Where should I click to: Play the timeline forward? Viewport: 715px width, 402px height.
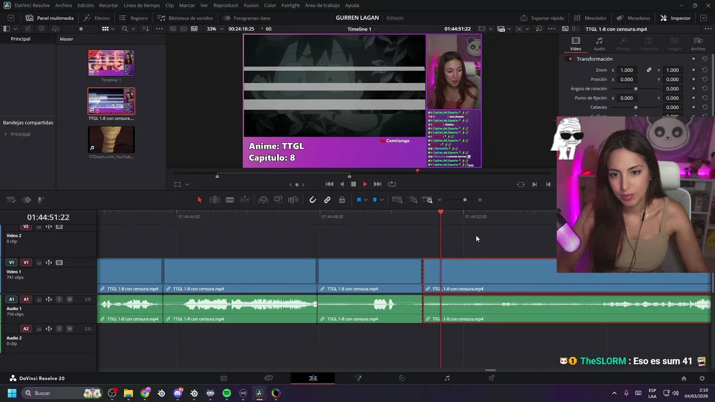(365, 184)
